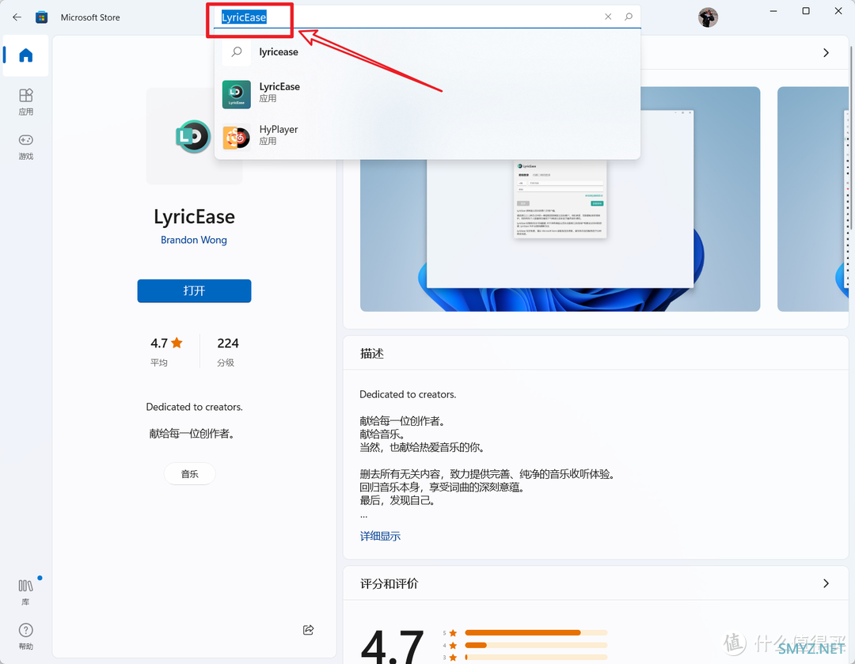Image resolution: width=855 pixels, height=664 pixels.
Task: Clear the search box with X
Action: point(608,17)
